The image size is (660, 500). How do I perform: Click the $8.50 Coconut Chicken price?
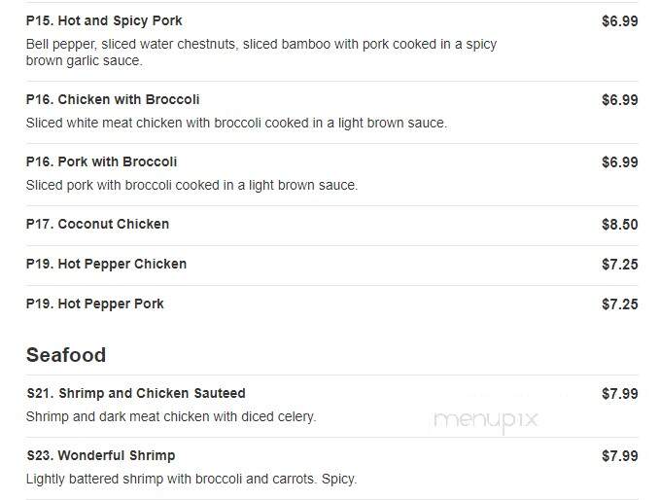(x=619, y=225)
